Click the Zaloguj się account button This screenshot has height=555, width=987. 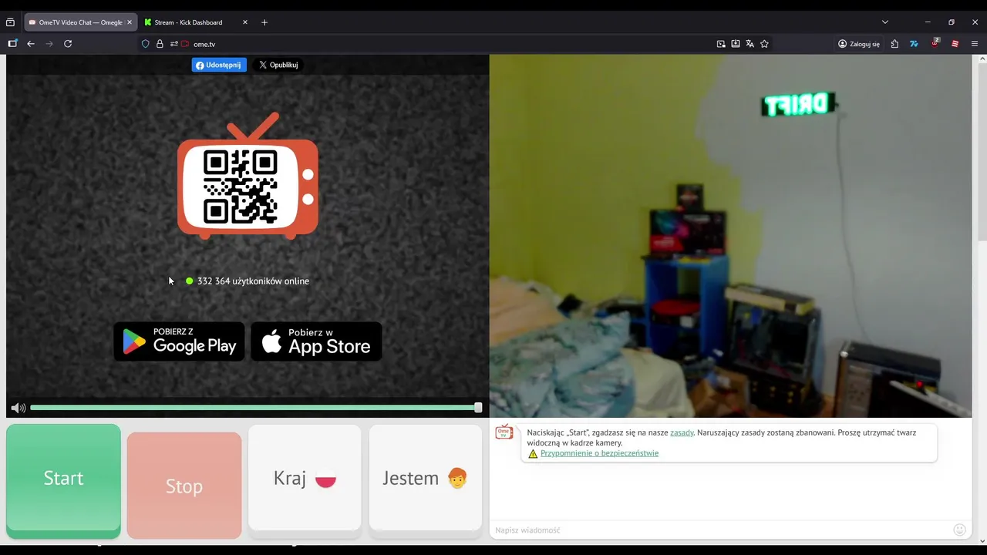tap(859, 44)
